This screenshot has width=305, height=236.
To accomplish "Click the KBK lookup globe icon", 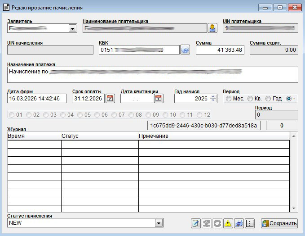I will click(185, 50).
